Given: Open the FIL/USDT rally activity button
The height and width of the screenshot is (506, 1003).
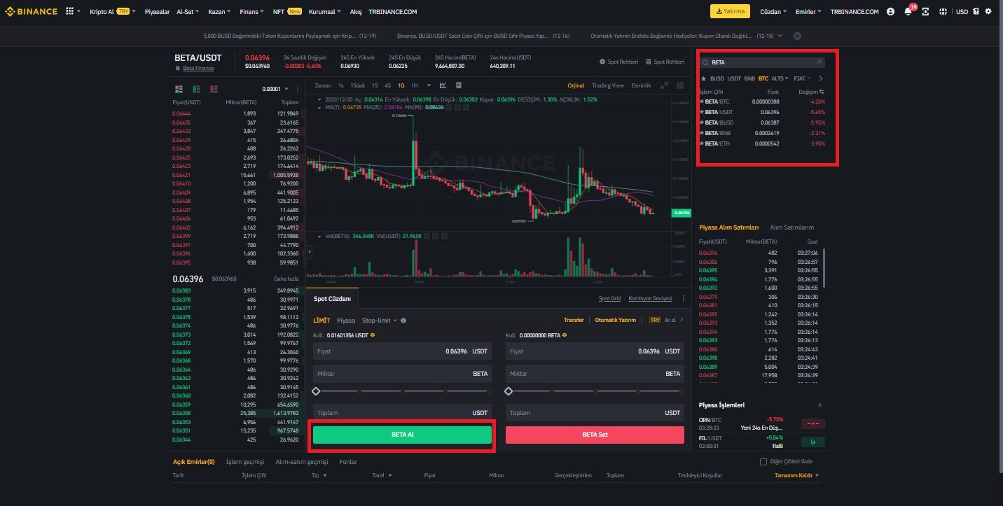Looking at the screenshot, I should pos(813,442).
